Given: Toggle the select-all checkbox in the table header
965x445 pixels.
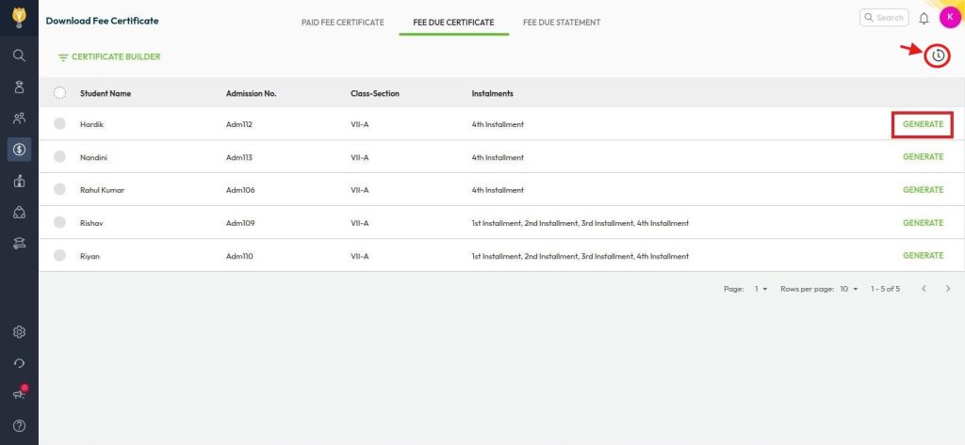Looking at the screenshot, I should (x=59, y=93).
